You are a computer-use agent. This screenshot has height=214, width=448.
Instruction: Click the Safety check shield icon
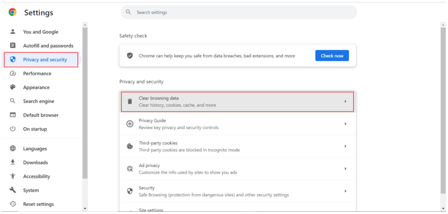pyautogui.click(x=130, y=56)
